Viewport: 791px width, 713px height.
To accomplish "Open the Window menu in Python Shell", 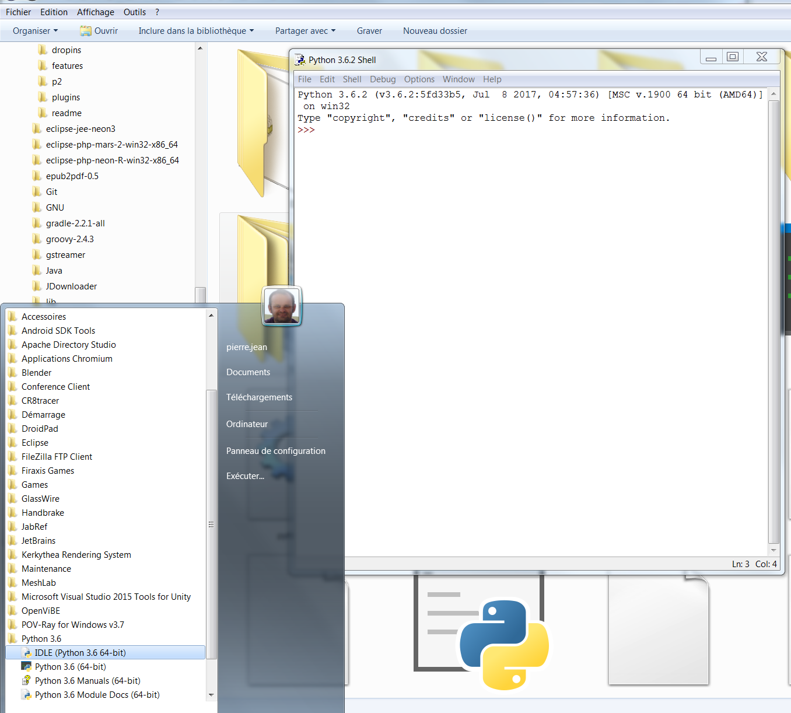I will (459, 79).
